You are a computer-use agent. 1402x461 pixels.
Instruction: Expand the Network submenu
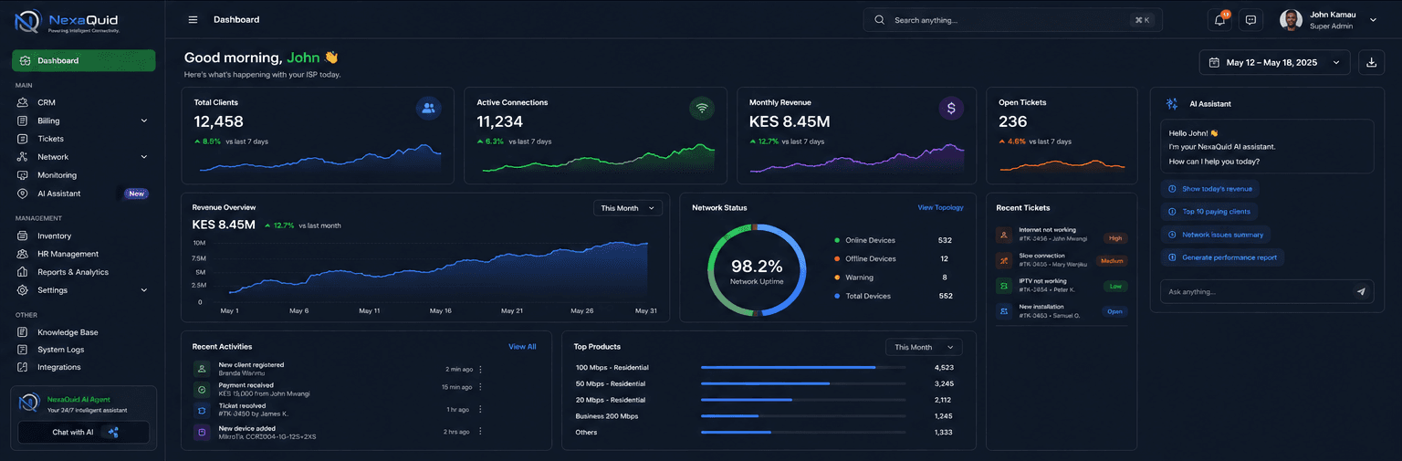click(143, 157)
